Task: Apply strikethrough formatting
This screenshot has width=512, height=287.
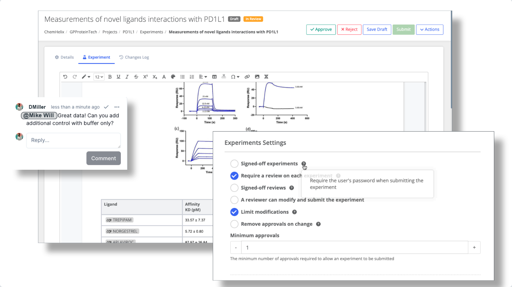Action: pyautogui.click(x=136, y=77)
